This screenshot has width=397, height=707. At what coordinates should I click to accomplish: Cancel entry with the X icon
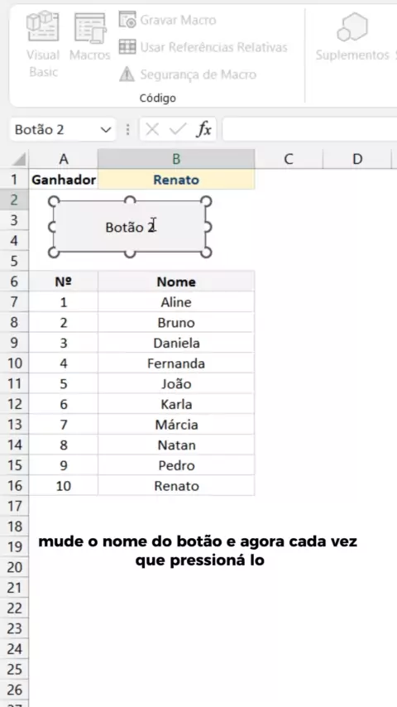152,130
